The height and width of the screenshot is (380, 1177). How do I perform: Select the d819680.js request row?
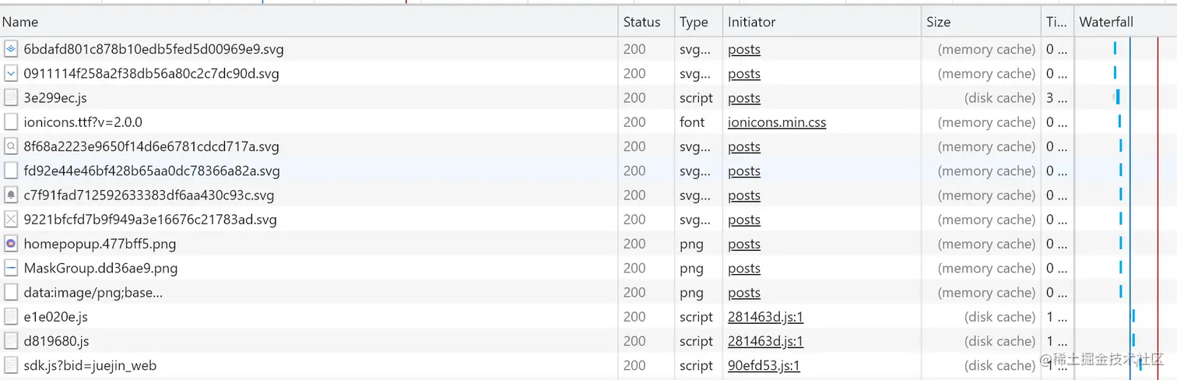(x=56, y=341)
